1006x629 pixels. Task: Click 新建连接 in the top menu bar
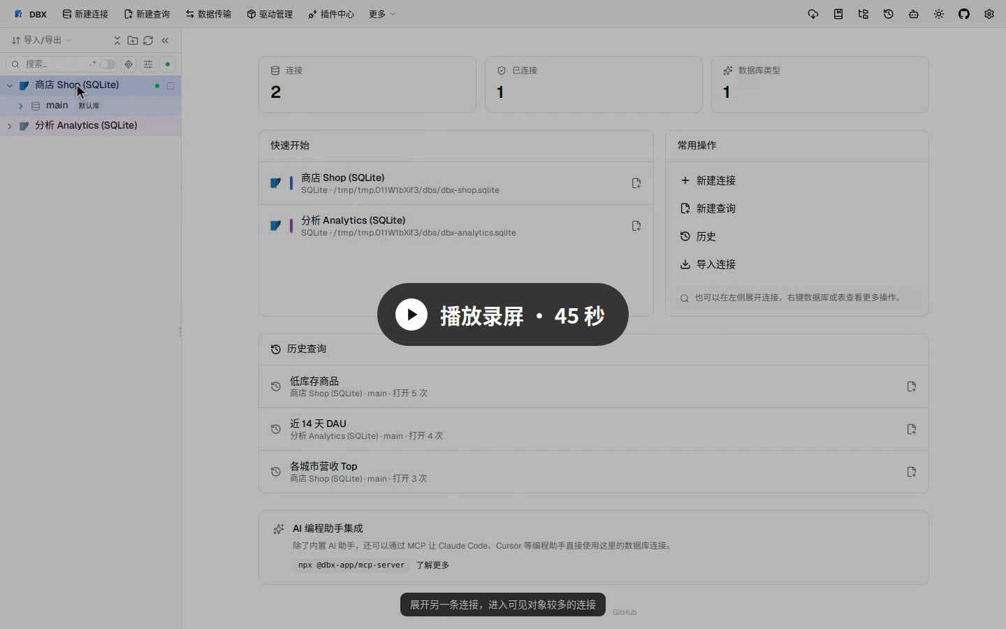click(85, 14)
